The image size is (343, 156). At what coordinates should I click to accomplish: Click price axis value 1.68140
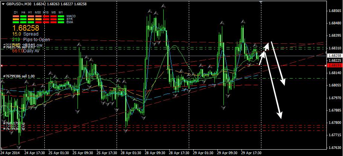click(x=335, y=73)
